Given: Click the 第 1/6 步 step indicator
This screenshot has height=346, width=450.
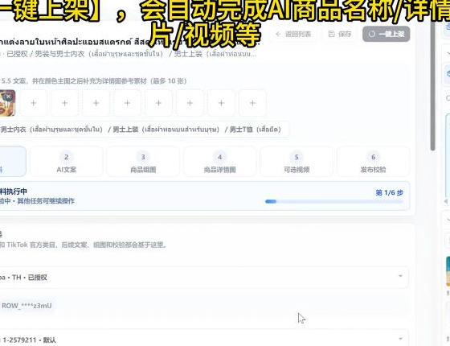Looking at the screenshot, I should [x=390, y=192].
